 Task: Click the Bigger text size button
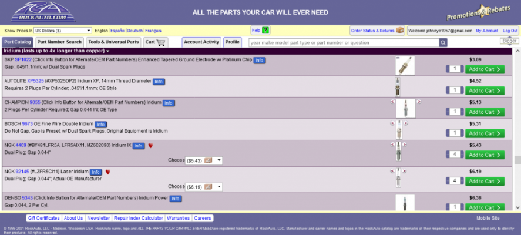(509, 41)
